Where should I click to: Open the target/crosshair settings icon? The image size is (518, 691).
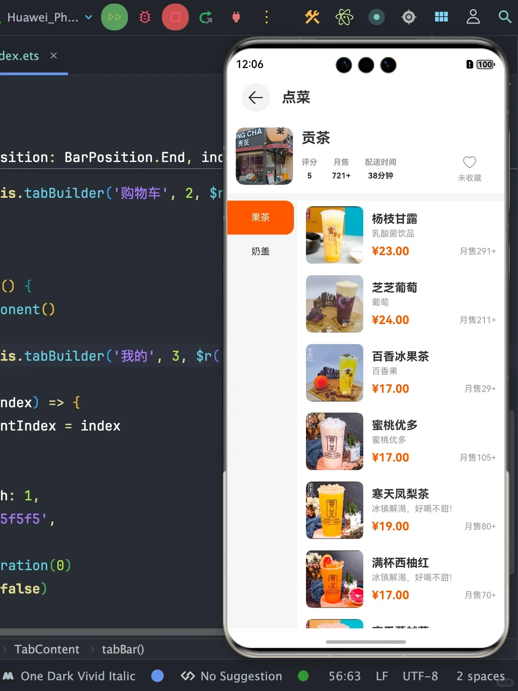[x=409, y=17]
